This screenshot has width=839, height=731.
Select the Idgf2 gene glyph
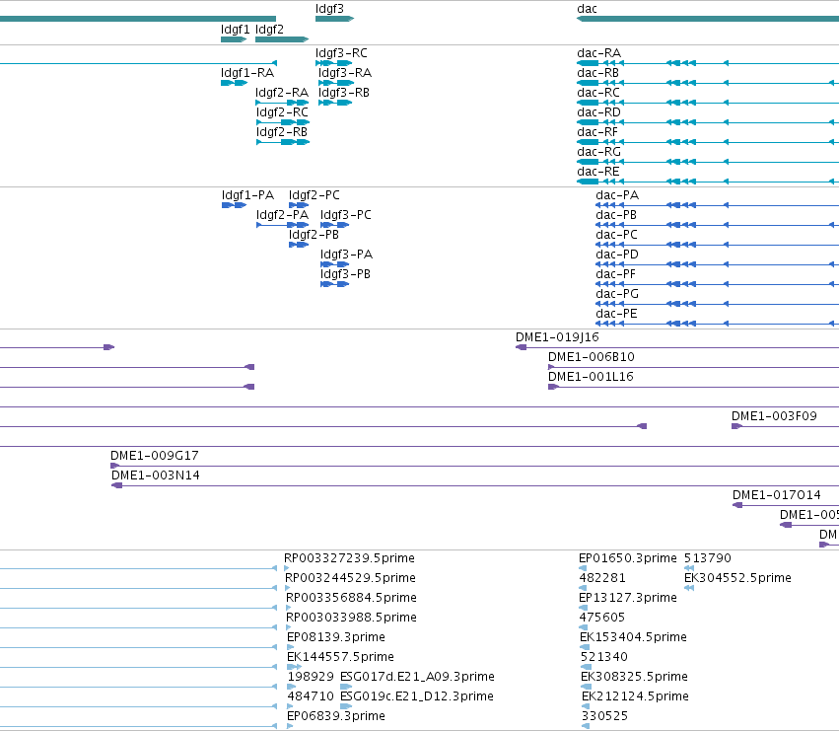click(282, 39)
